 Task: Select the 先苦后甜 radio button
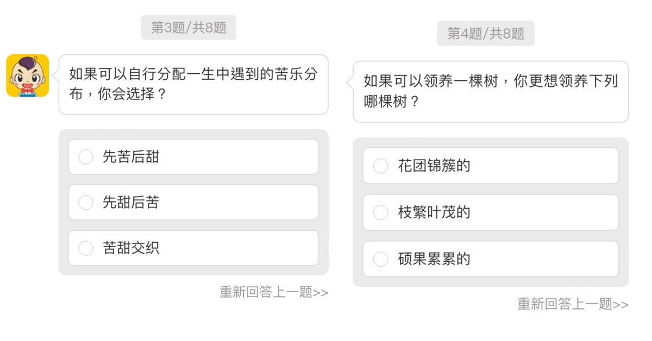coord(86,157)
